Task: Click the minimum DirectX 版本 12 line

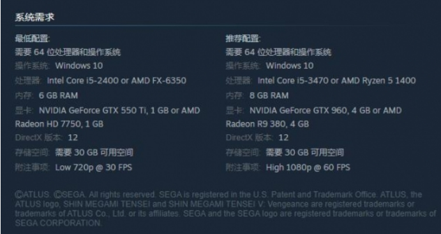Action: 47,137
